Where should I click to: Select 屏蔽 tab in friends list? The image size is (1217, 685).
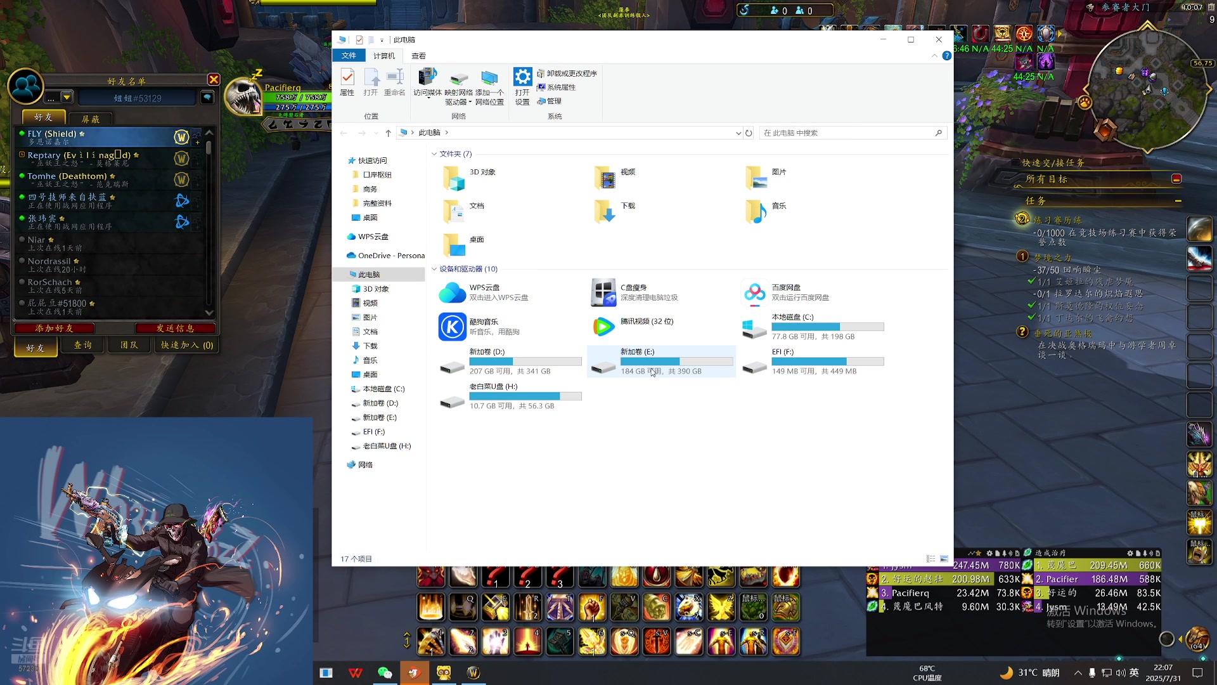click(91, 119)
